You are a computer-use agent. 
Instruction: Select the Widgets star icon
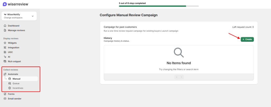pos(5,43)
